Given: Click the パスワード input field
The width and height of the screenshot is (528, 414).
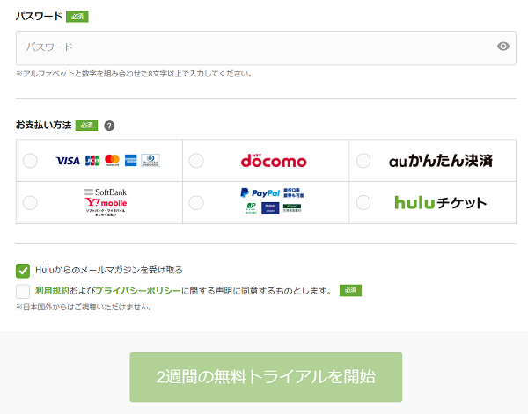Looking at the screenshot, I should [266, 47].
